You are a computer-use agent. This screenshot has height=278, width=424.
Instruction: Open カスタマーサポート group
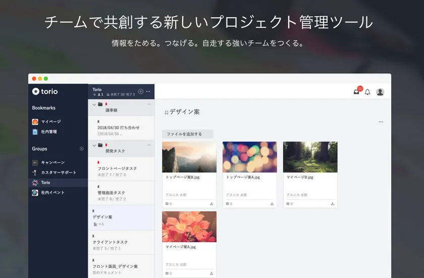click(58, 172)
